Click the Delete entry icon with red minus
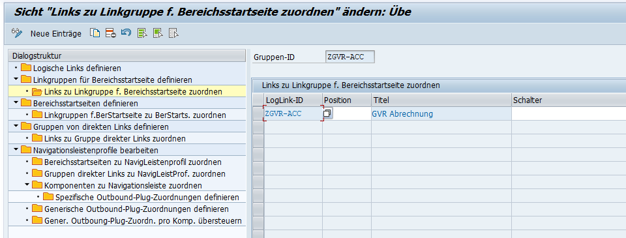Screen dimensions: 626x238 click(111, 33)
